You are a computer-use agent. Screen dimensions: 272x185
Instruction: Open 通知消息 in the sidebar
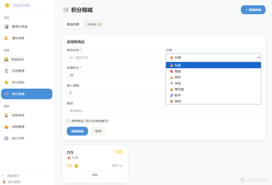click(27, 38)
